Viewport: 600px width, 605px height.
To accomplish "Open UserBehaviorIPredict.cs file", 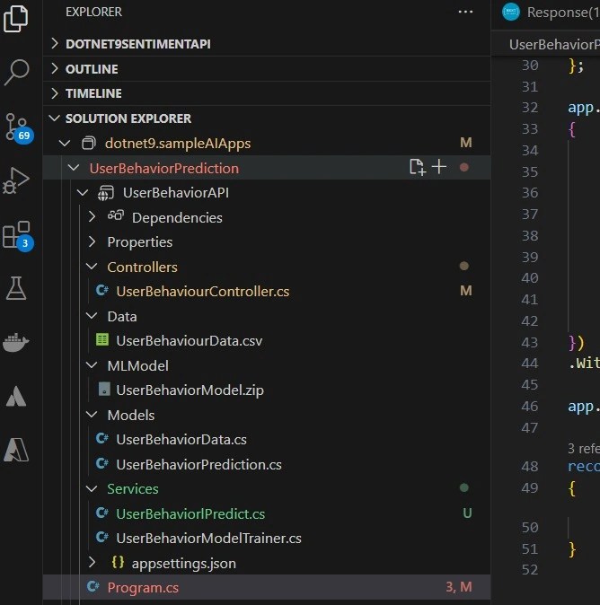I will pyautogui.click(x=190, y=513).
